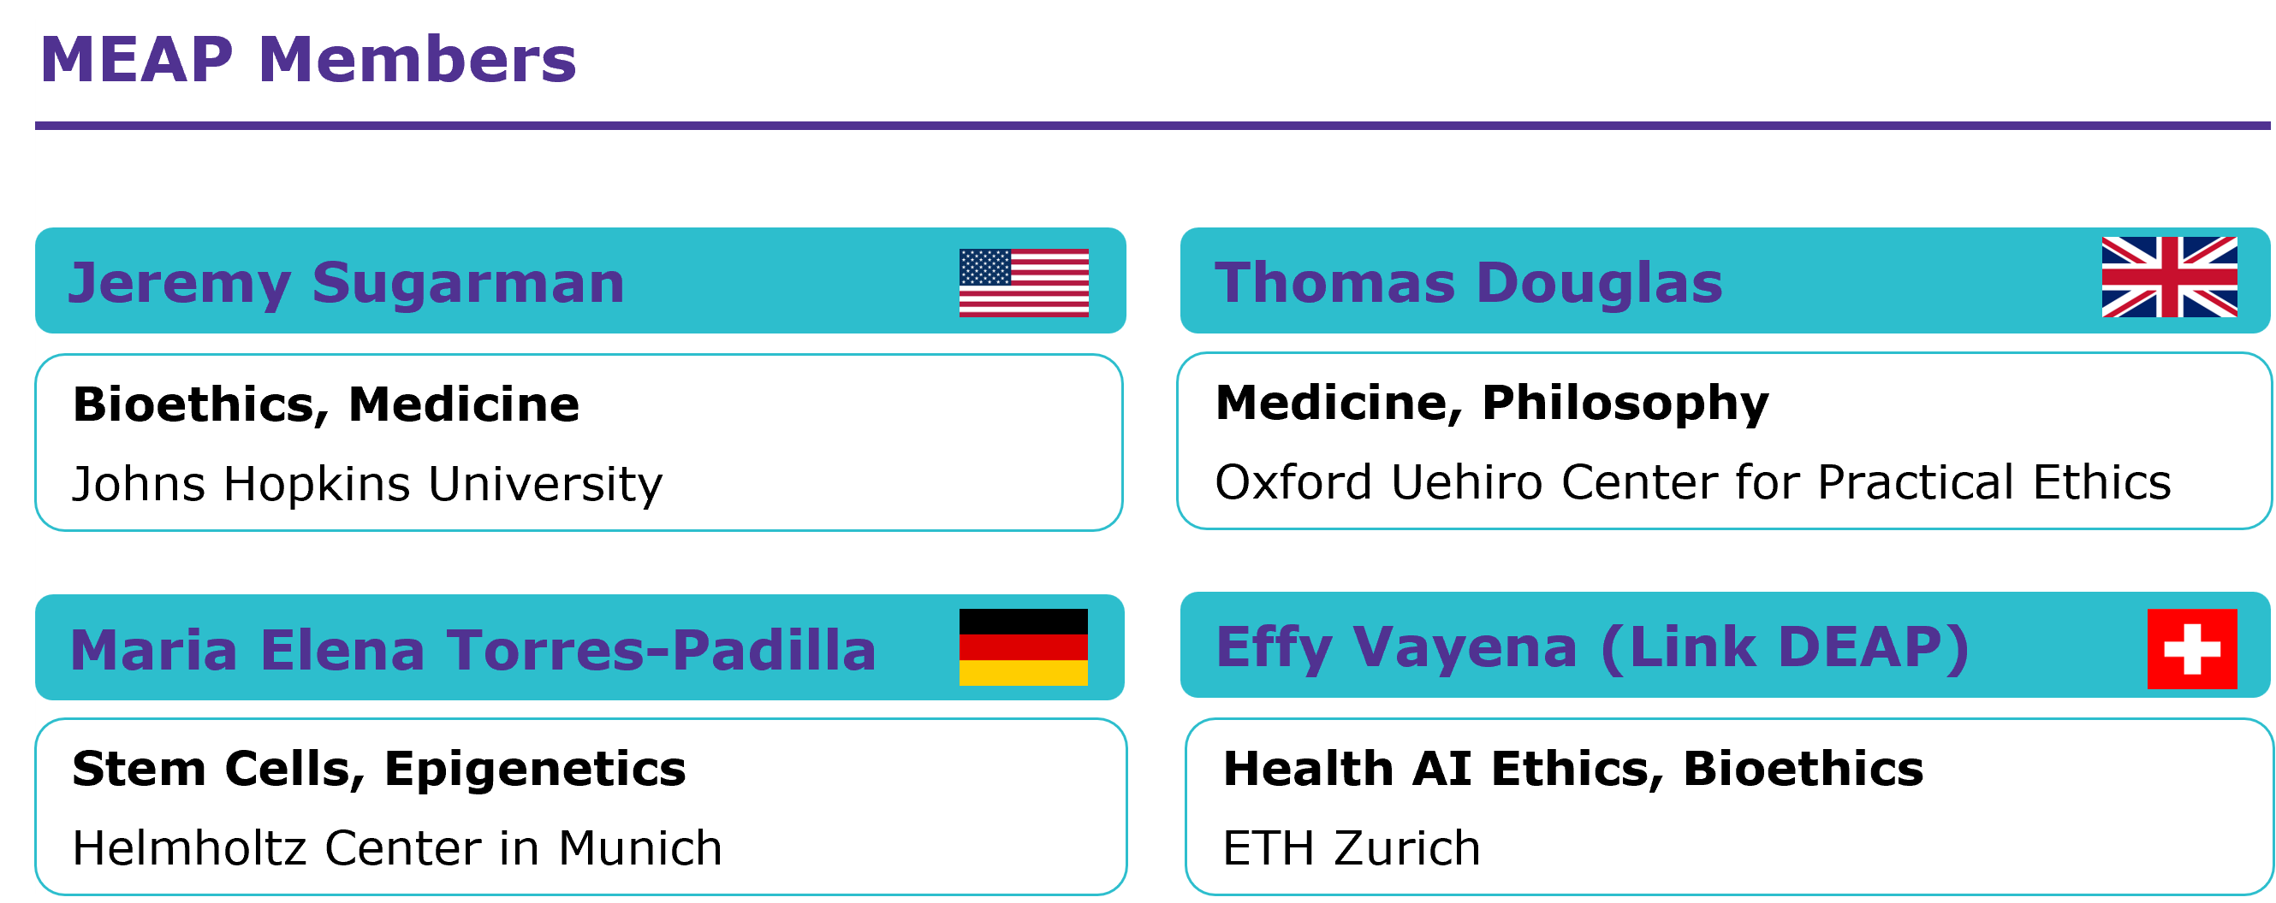
Task: Click the United Kingdom flag icon
Action: point(2169,276)
